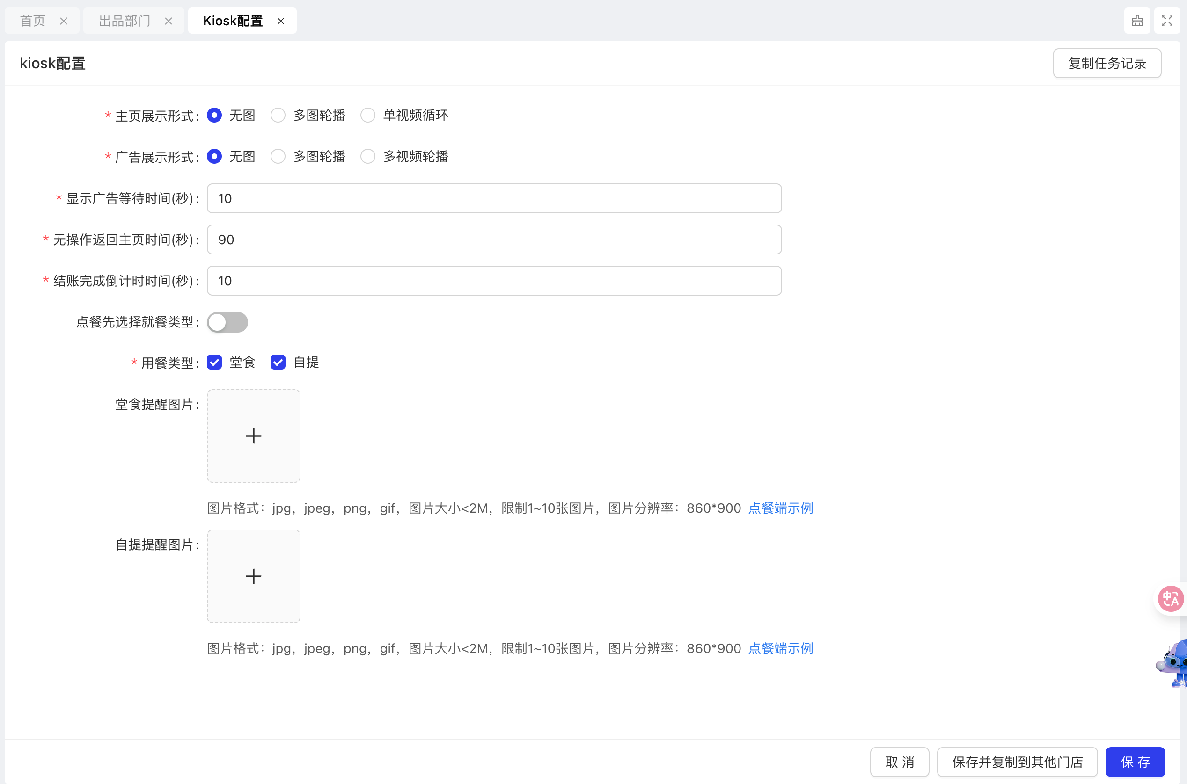This screenshot has width=1187, height=784.
Task: Click the theme icon at top right
Action: pos(1137,21)
